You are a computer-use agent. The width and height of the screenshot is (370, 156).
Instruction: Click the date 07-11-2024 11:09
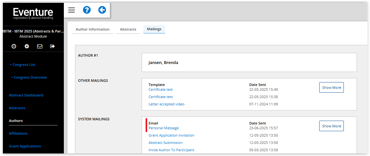point(264,104)
